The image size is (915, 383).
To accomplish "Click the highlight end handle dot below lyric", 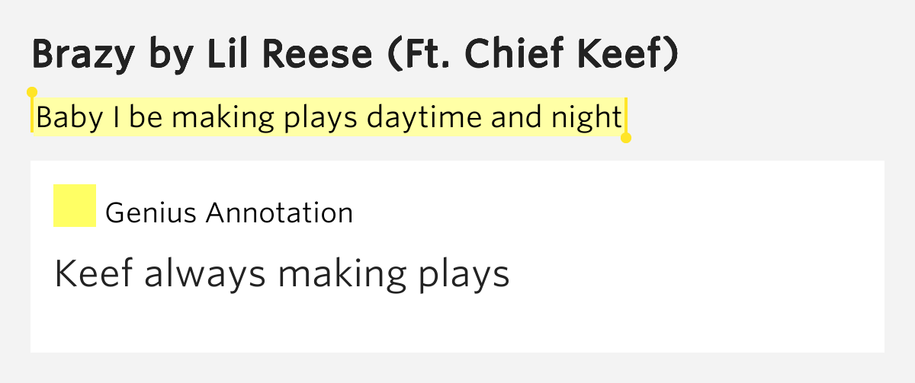I will pyautogui.click(x=626, y=138).
